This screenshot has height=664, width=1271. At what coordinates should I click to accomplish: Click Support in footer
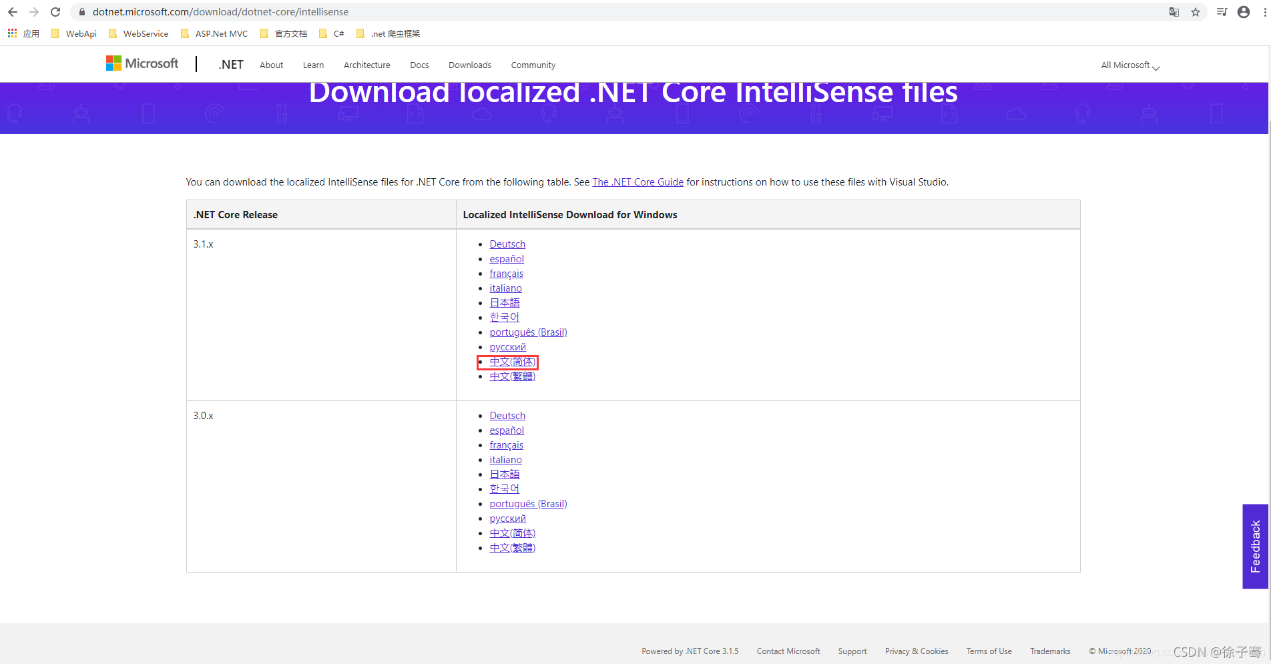click(x=852, y=651)
